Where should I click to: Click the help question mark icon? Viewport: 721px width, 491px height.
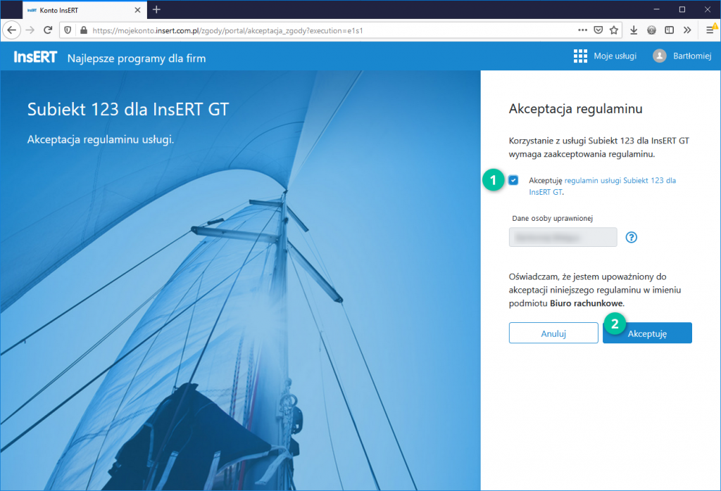coord(632,238)
